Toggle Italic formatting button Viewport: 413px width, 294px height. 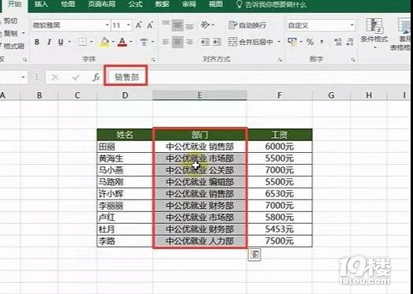tap(49, 42)
